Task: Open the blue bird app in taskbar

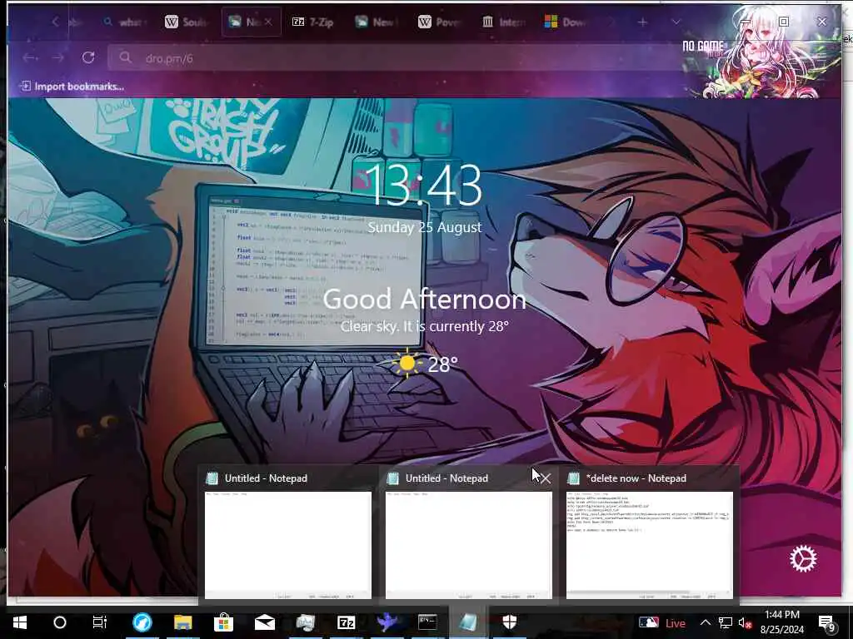Action: 387,622
